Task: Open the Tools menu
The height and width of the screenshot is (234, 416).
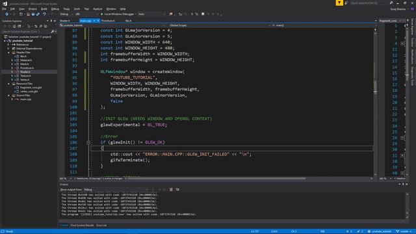Action: 77,8
